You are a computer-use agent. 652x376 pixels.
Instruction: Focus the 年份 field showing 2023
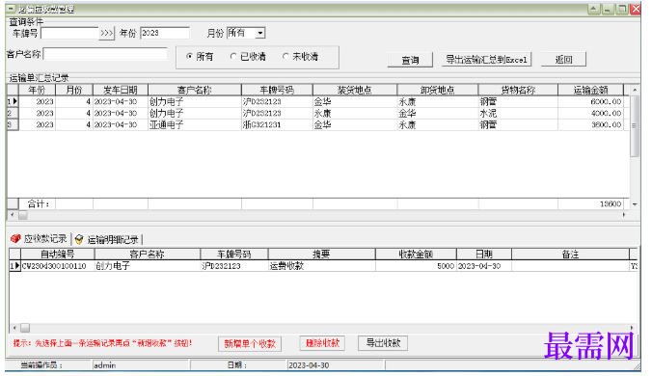click(165, 33)
